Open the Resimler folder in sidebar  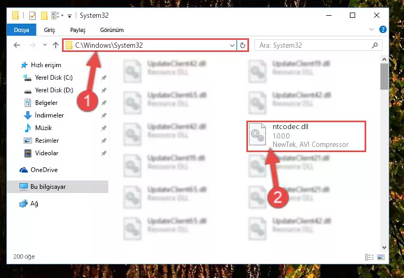coord(47,141)
